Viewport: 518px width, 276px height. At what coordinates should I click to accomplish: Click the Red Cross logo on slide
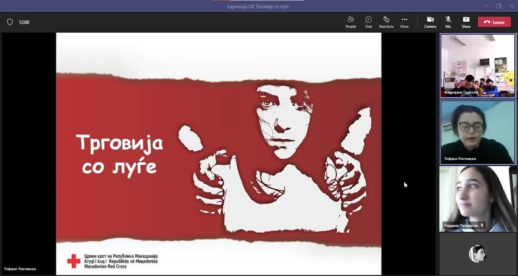[74, 261]
